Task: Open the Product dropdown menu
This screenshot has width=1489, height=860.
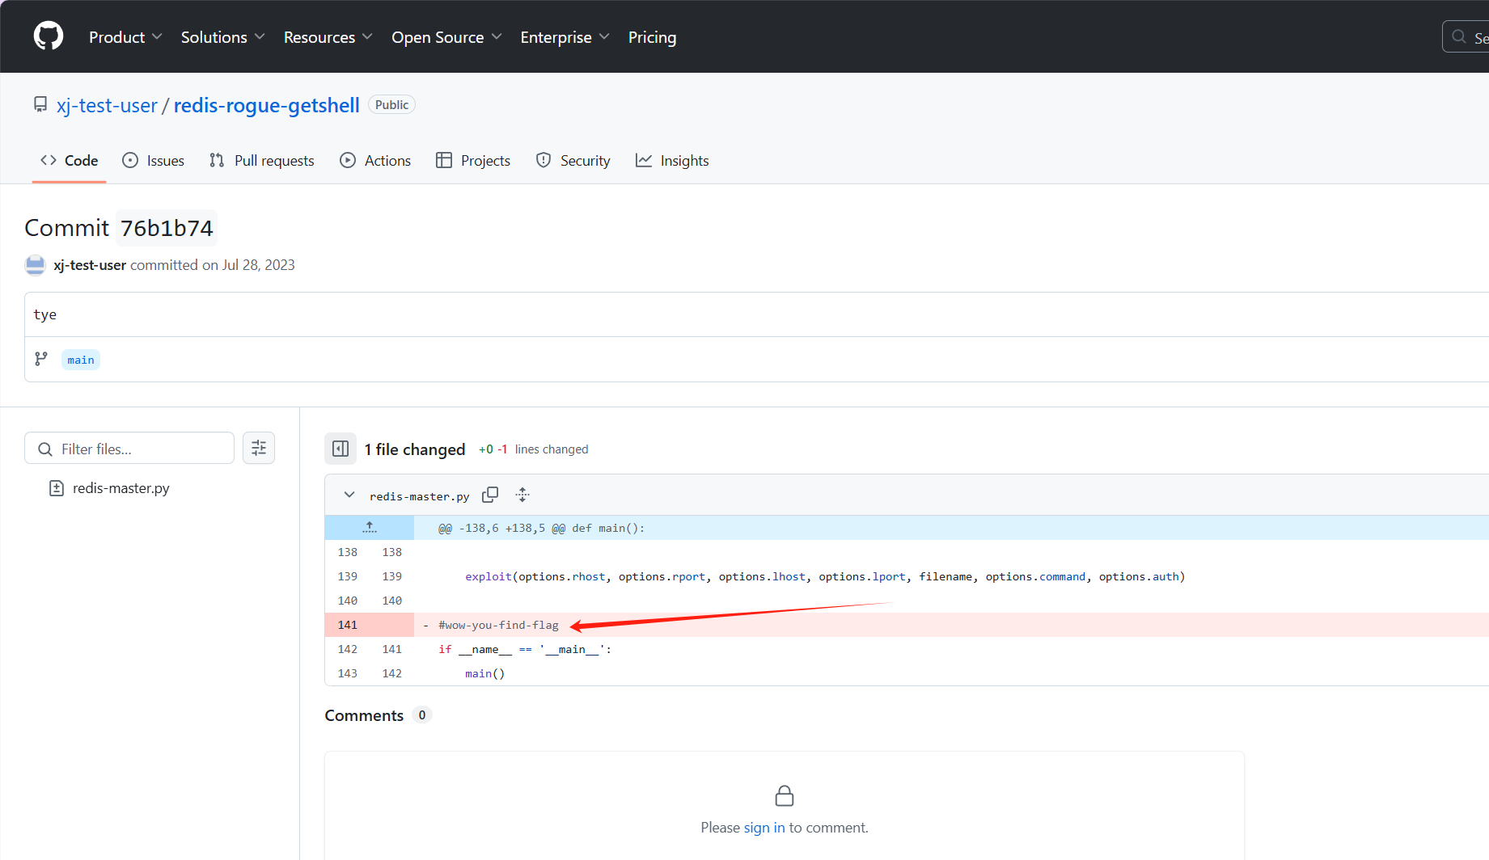Action: (x=125, y=37)
